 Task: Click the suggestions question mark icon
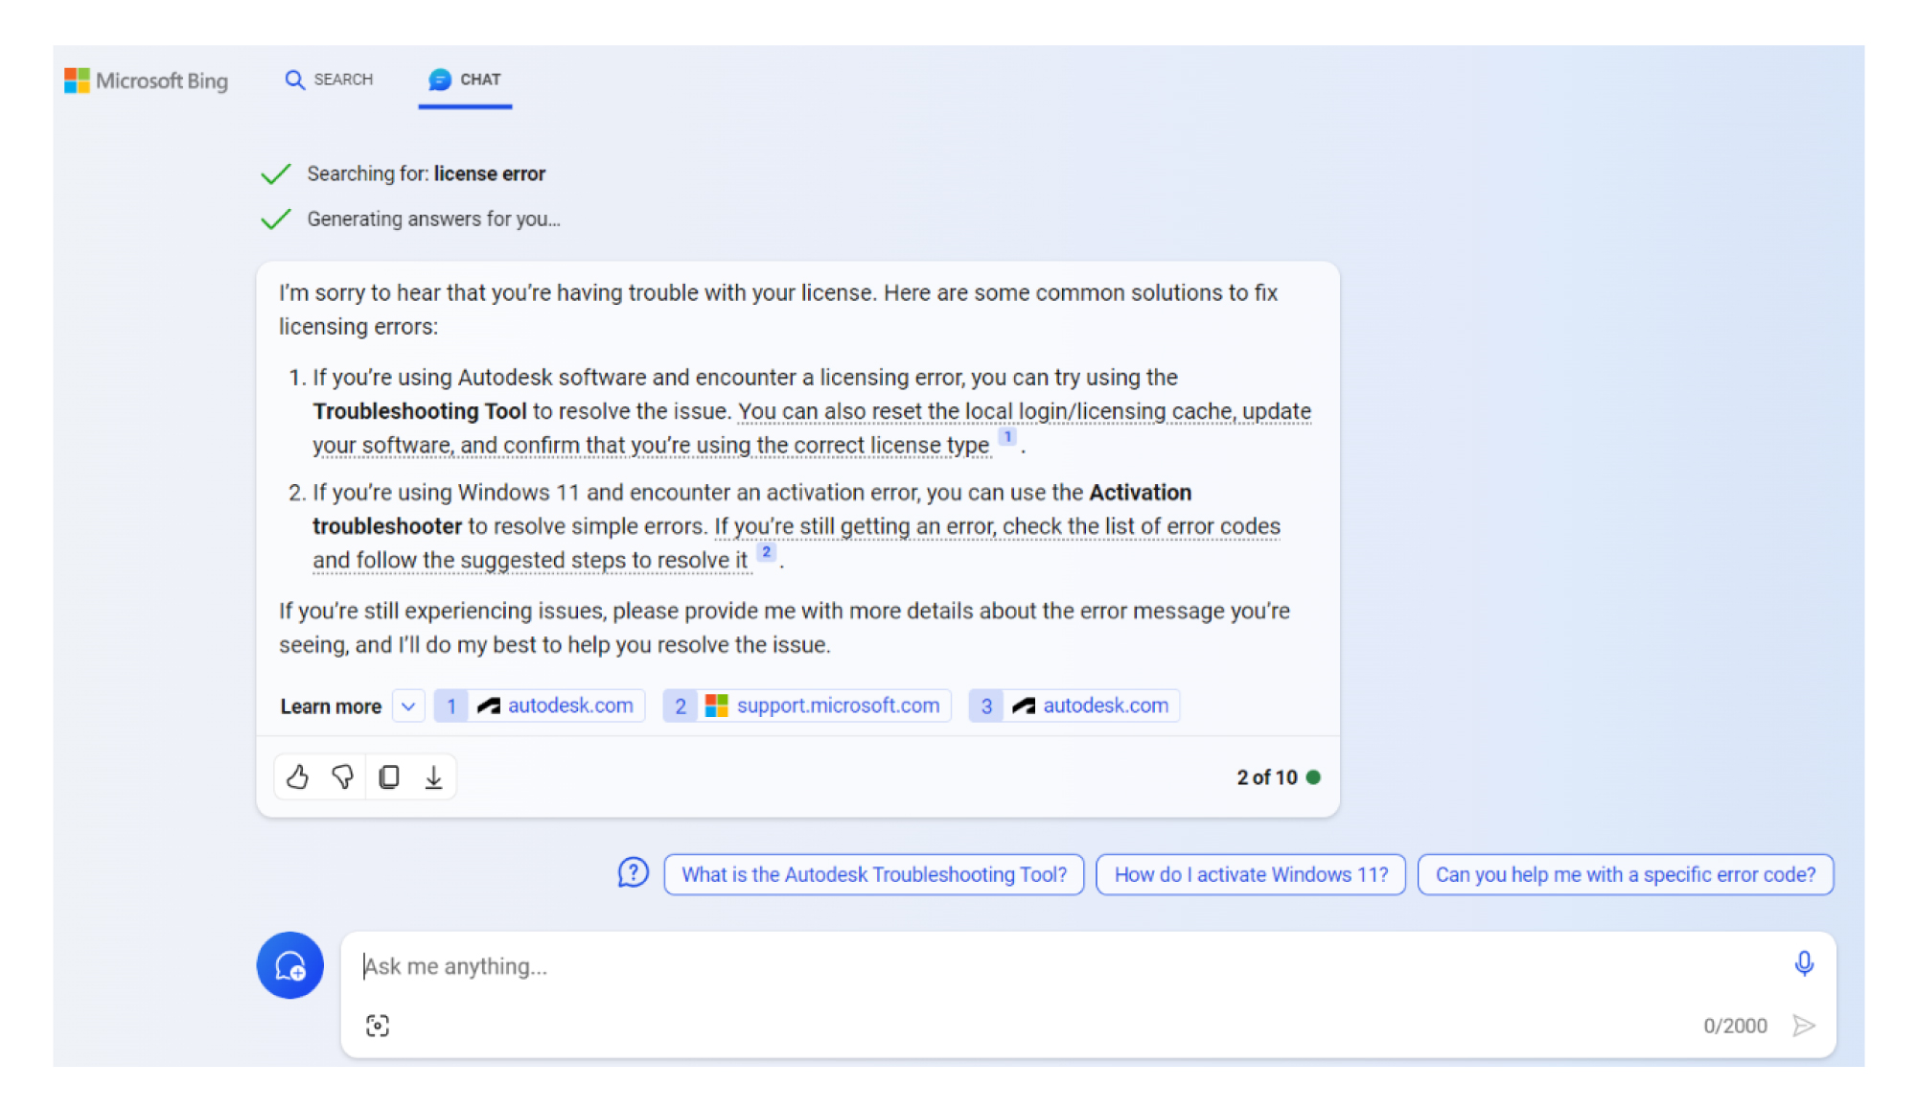coord(633,873)
